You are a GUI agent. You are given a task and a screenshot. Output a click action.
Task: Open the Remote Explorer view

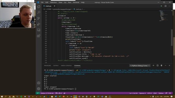tap(39, 30)
